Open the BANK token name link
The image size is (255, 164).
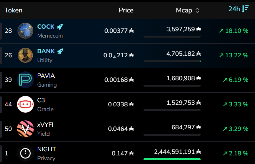point(46,51)
